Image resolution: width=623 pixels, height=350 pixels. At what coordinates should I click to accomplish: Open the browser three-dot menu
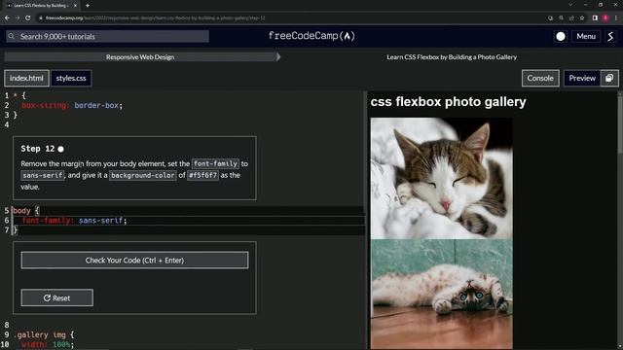616,17
